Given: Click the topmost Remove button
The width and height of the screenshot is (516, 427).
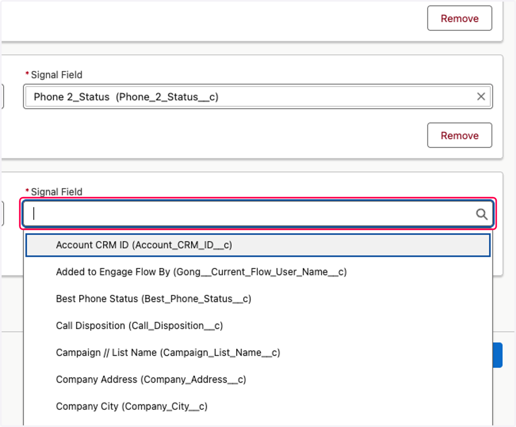Looking at the screenshot, I should point(460,18).
